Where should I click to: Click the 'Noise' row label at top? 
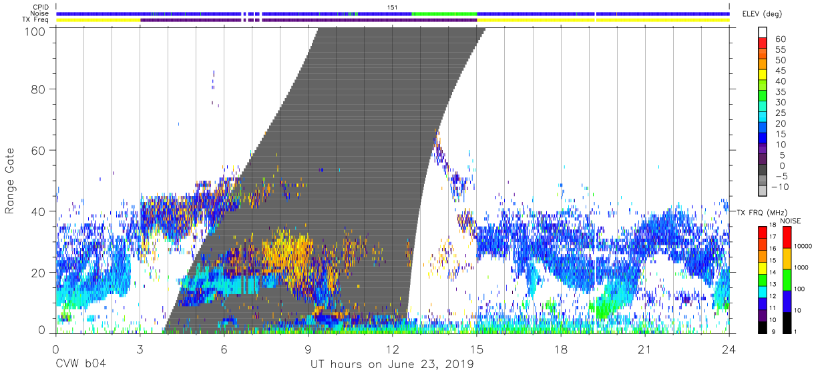(x=40, y=13)
